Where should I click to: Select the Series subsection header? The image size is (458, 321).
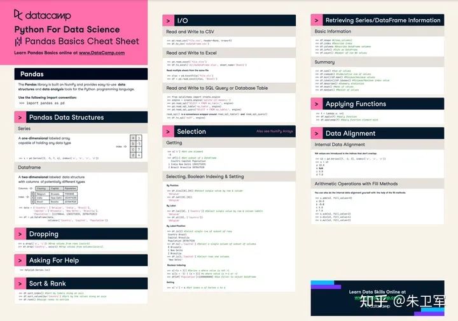point(81,129)
